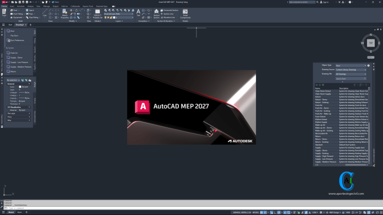Activate the Pipe tool in ribbon

(30, 14)
